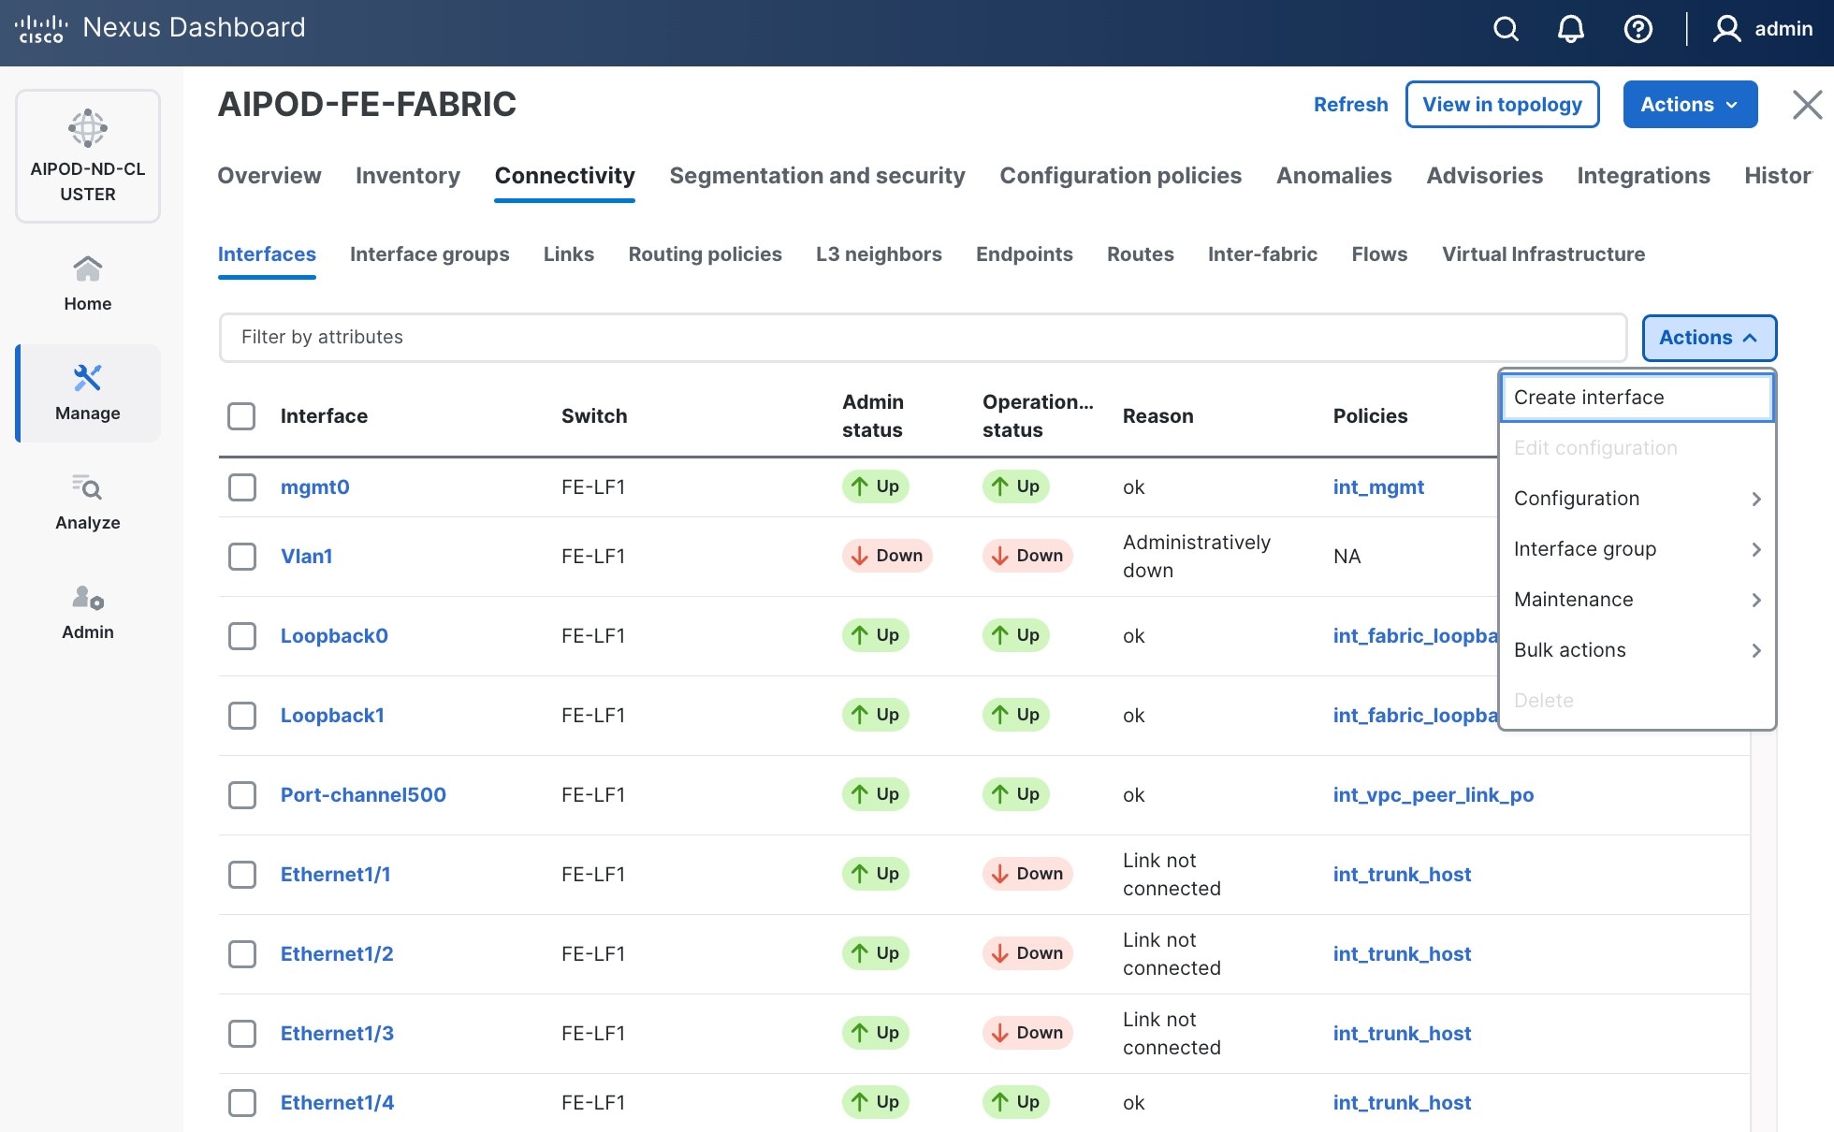Select the Ethernet1/2 row checkbox
The width and height of the screenshot is (1834, 1132).
click(242, 953)
